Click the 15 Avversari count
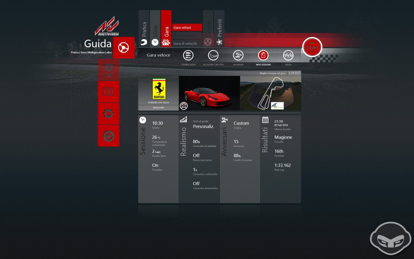This screenshot has height=259, width=414. pyautogui.click(x=236, y=141)
